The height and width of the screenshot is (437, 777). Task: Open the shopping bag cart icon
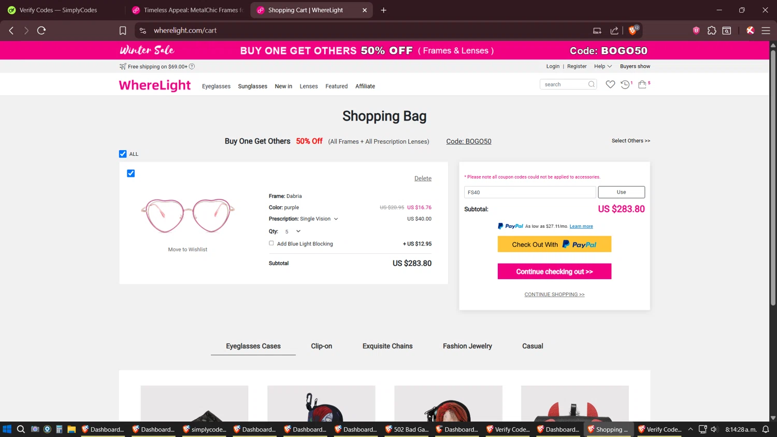[642, 84]
